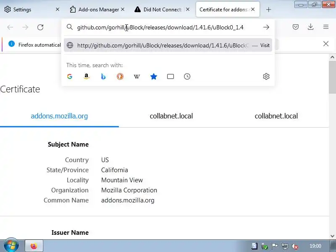This screenshot has height=252, width=336.
Task: Click the github.com URL text field
Action: (160, 27)
